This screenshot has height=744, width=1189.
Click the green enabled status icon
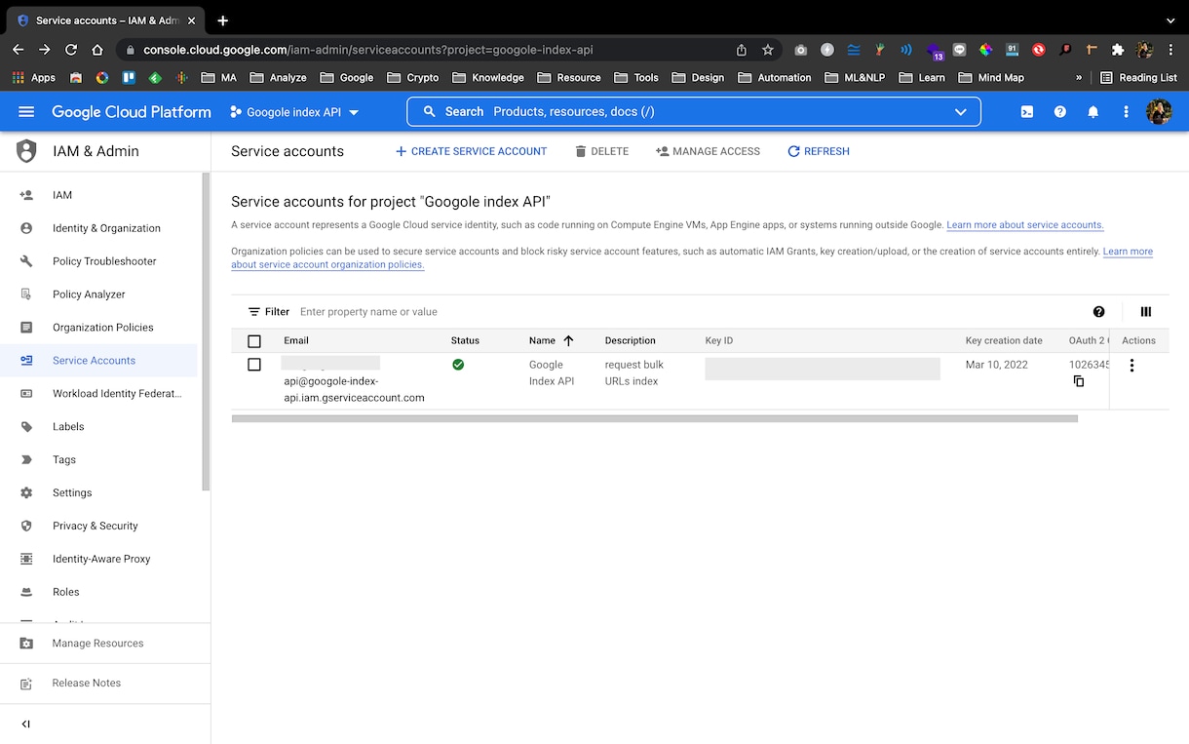click(458, 365)
